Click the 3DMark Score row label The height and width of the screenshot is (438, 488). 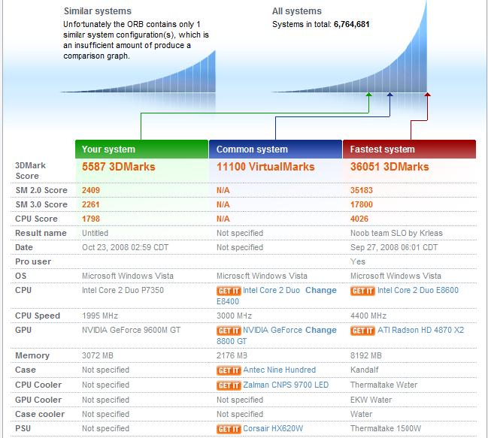[x=31, y=171]
